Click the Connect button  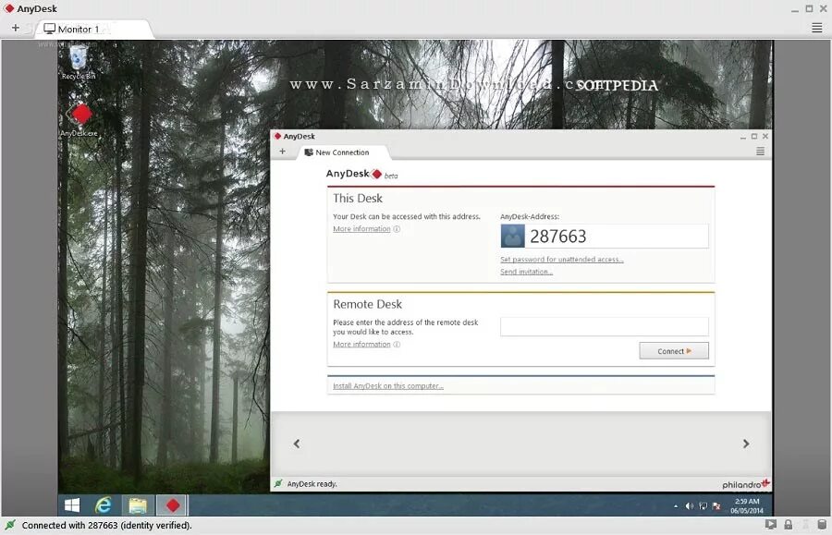673,351
